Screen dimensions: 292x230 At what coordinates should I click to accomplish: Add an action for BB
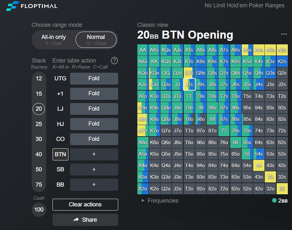(94, 185)
